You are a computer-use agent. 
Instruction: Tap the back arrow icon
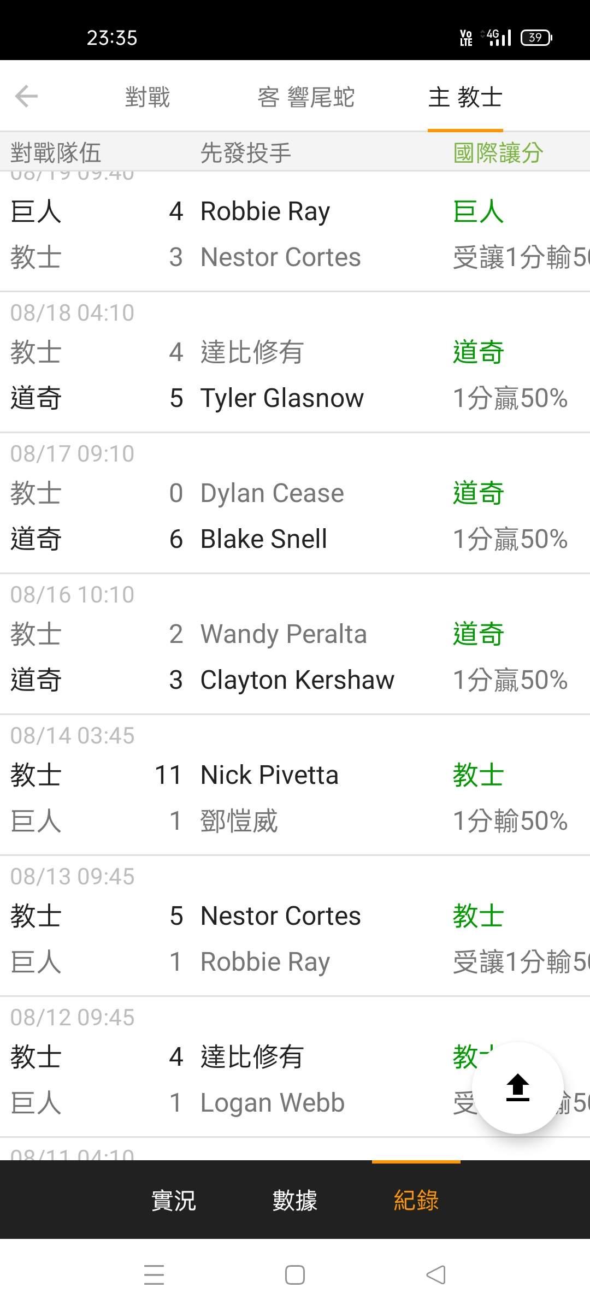26,97
